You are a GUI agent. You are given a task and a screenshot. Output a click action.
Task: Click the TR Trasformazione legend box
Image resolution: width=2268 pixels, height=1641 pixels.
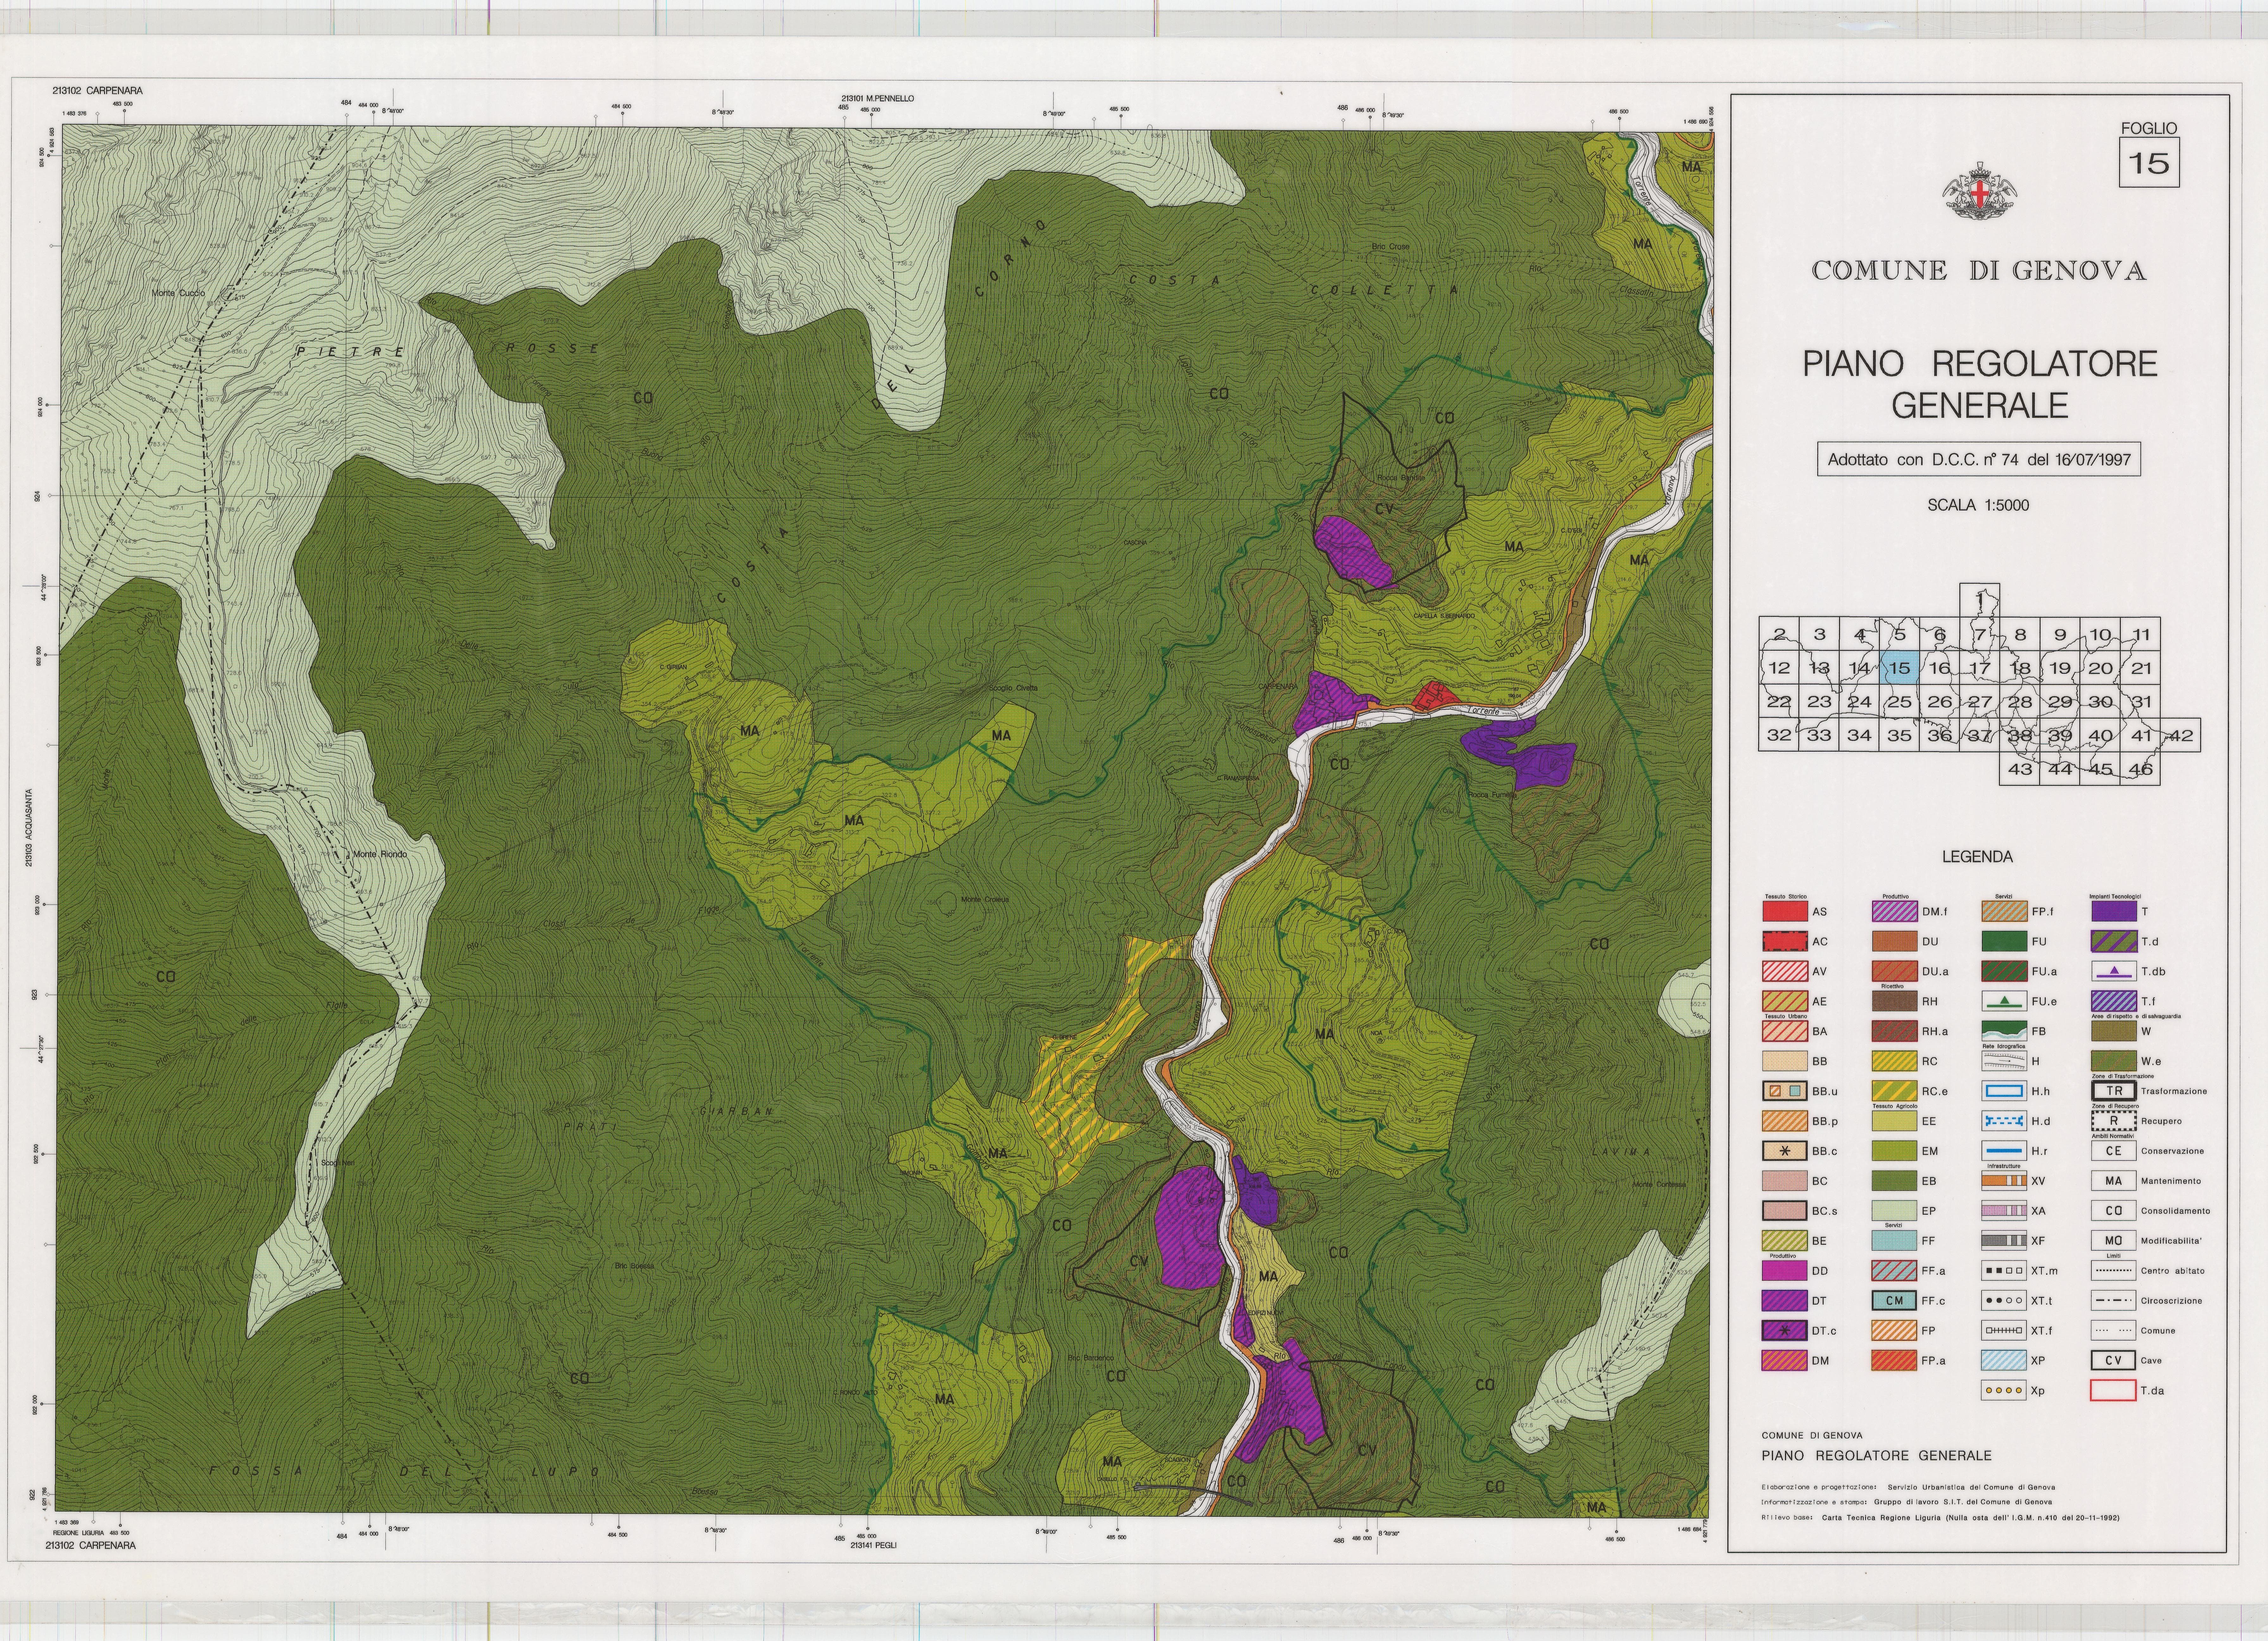[2114, 1091]
